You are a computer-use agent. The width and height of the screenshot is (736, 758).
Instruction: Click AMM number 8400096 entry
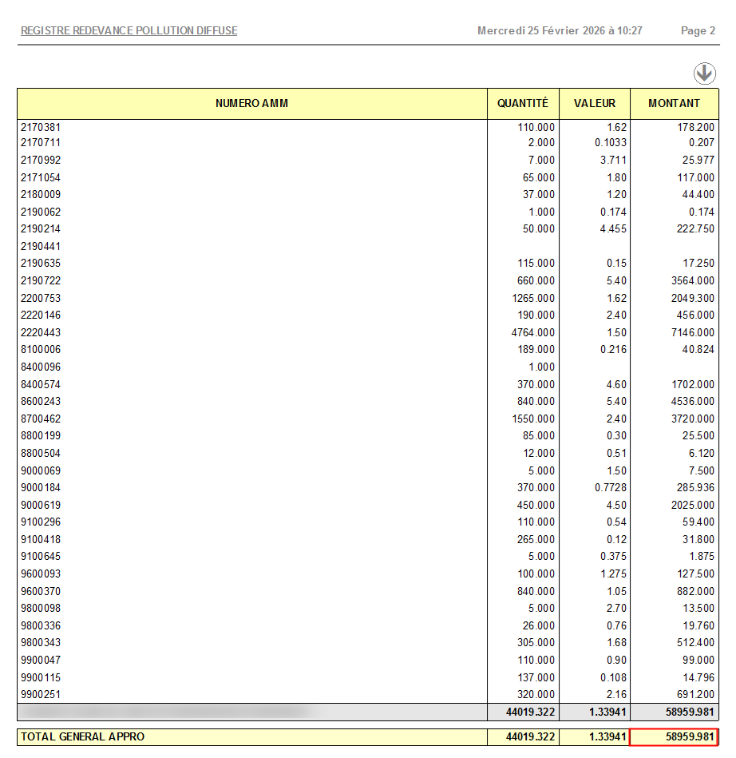tap(41, 367)
